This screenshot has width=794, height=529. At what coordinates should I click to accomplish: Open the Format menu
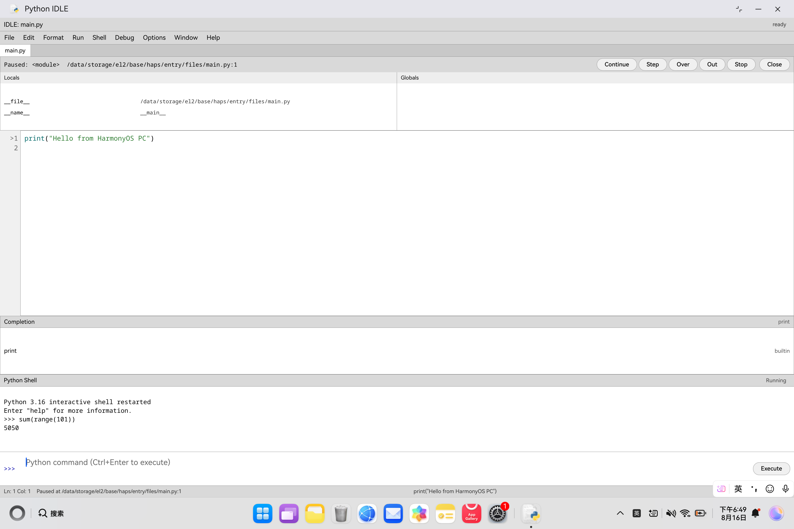point(53,37)
